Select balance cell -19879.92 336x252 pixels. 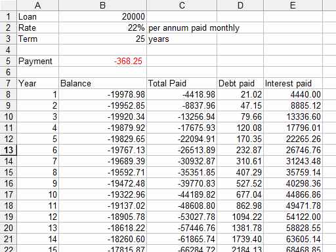point(102,128)
